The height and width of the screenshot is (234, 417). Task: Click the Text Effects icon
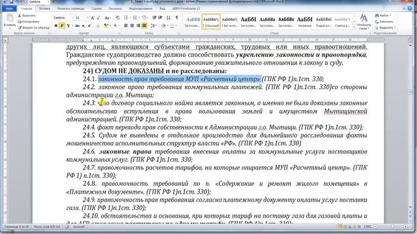[98, 26]
